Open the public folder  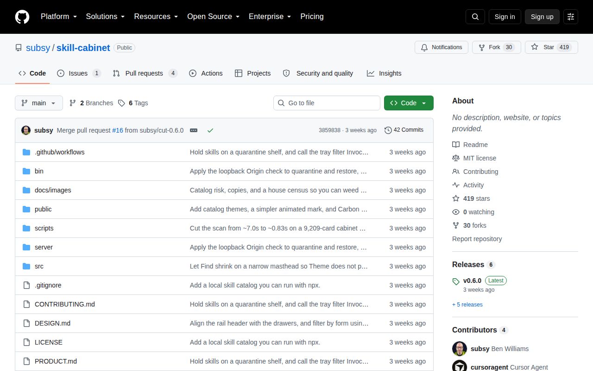tap(43, 209)
